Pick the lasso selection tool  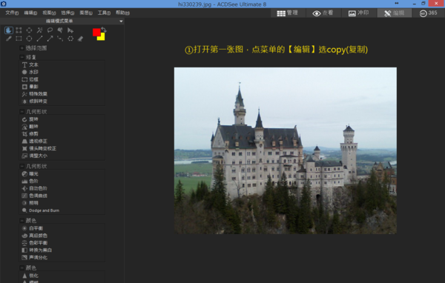point(50,30)
